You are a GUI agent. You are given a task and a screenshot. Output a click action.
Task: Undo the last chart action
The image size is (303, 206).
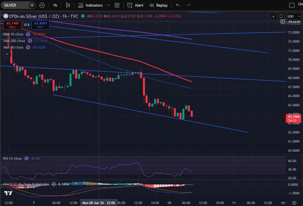pos(178,5)
